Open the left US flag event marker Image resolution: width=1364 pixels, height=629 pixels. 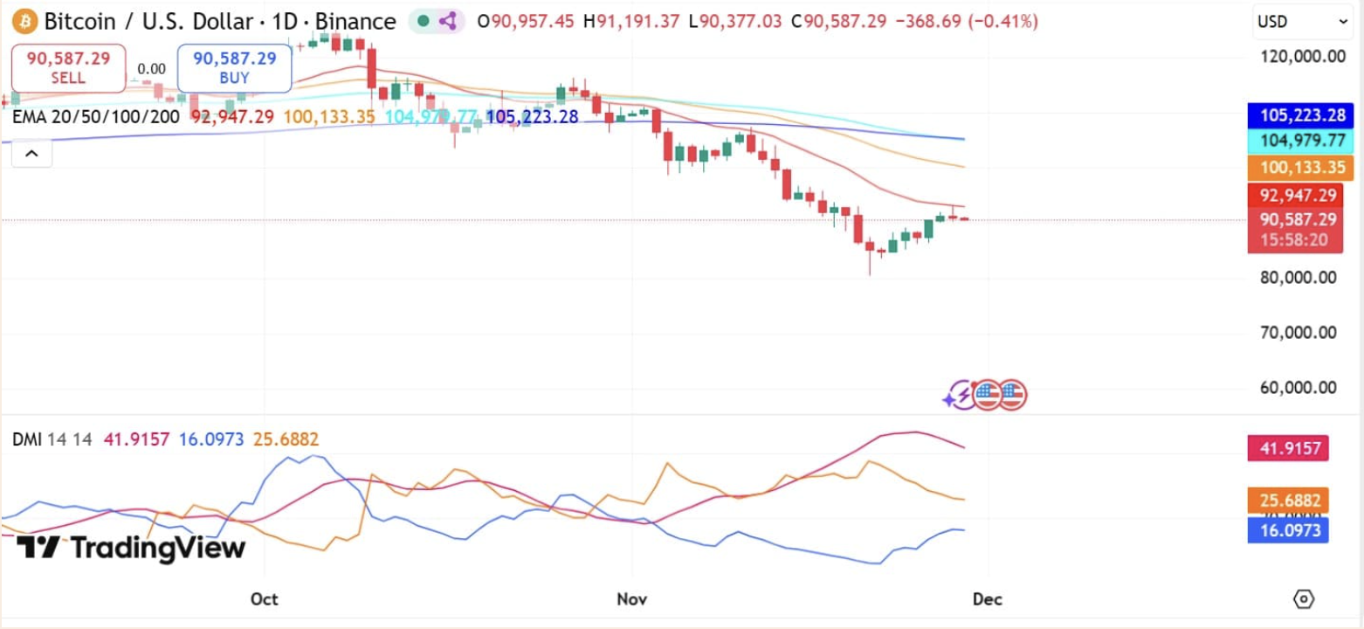(987, 396)
